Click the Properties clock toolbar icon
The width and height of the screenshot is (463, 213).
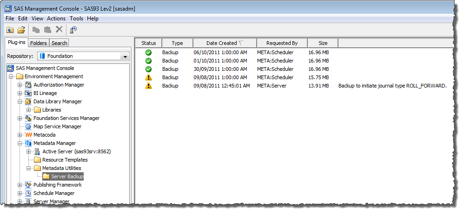73,30
